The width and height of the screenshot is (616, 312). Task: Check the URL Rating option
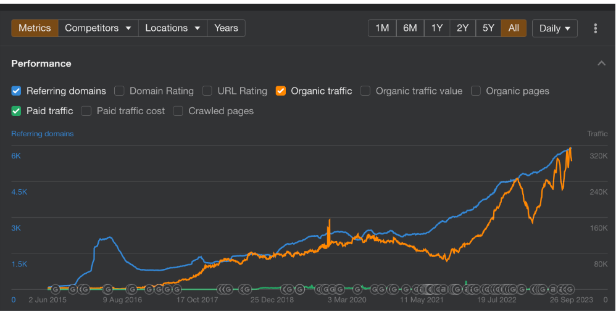(x=207, y=91)
